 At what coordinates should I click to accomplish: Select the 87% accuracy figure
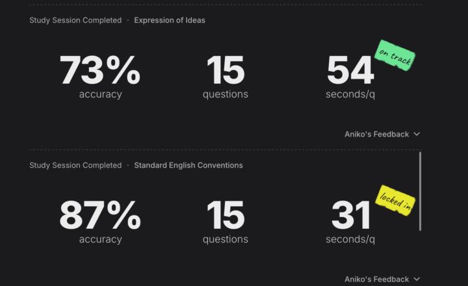[100, 216]
